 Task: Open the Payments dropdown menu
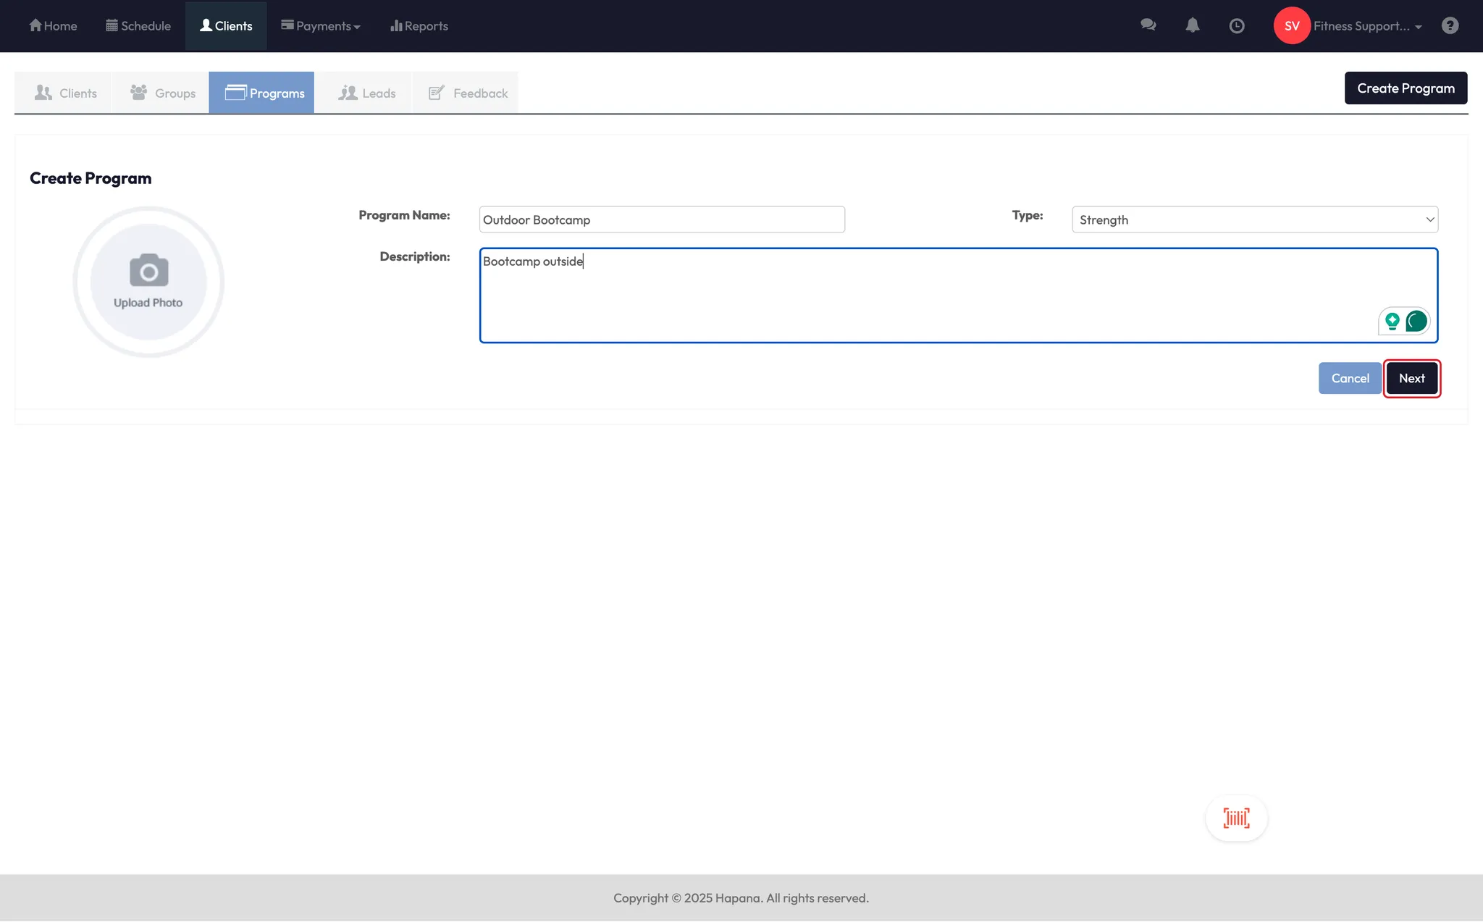tap(321, 26)
